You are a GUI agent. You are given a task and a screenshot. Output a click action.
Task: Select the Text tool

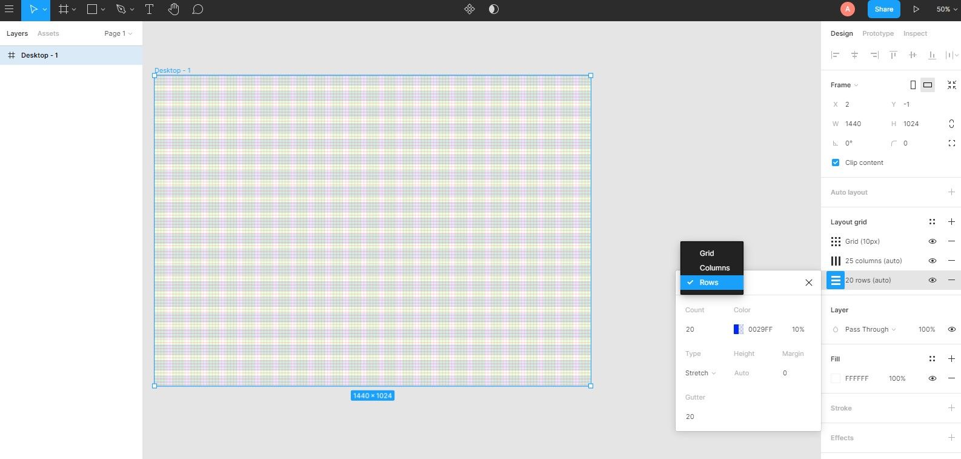[x=149, y=9]
